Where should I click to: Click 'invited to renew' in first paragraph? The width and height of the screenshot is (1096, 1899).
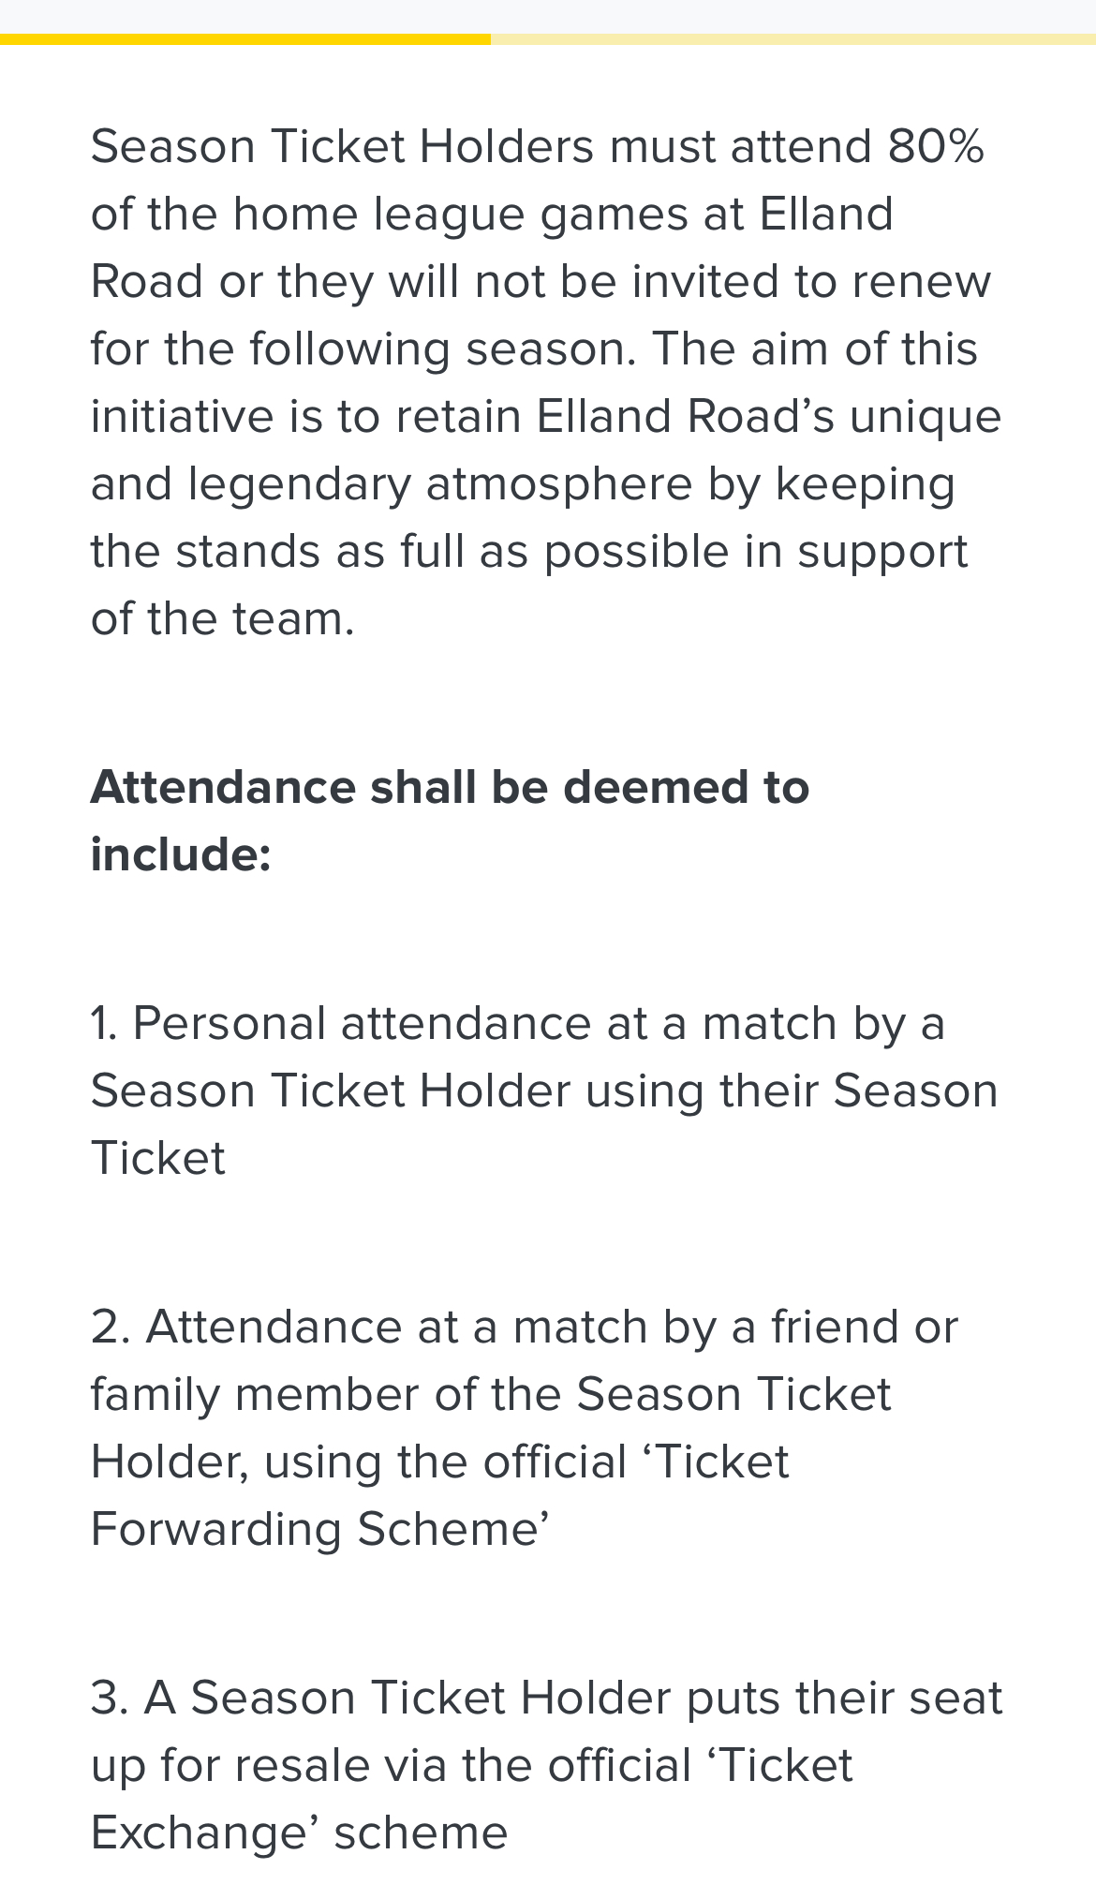coord(811,282)
